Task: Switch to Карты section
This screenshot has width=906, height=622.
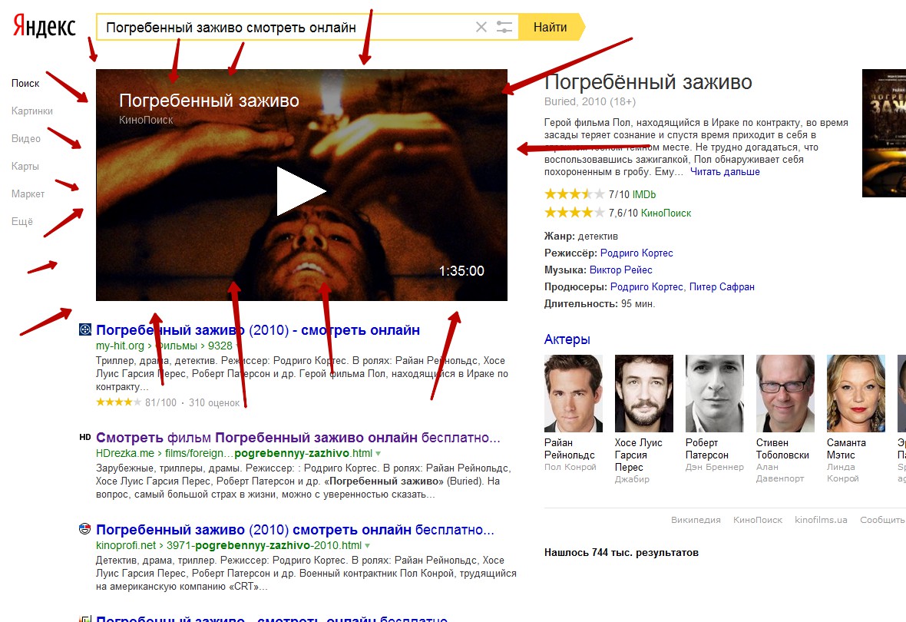Action: tap(25, 167)
